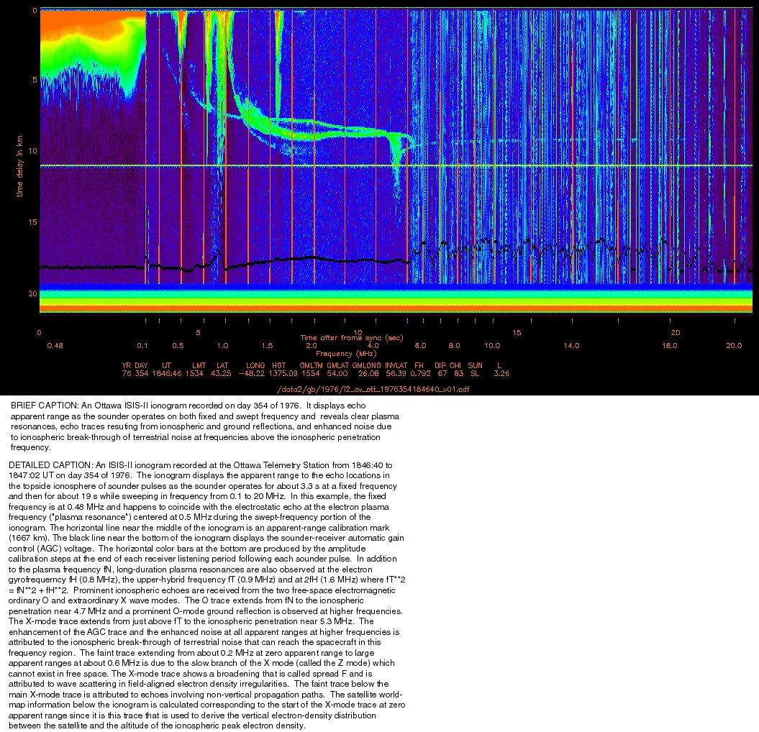Select the UT value 1846:46

(x=166, y=373)
